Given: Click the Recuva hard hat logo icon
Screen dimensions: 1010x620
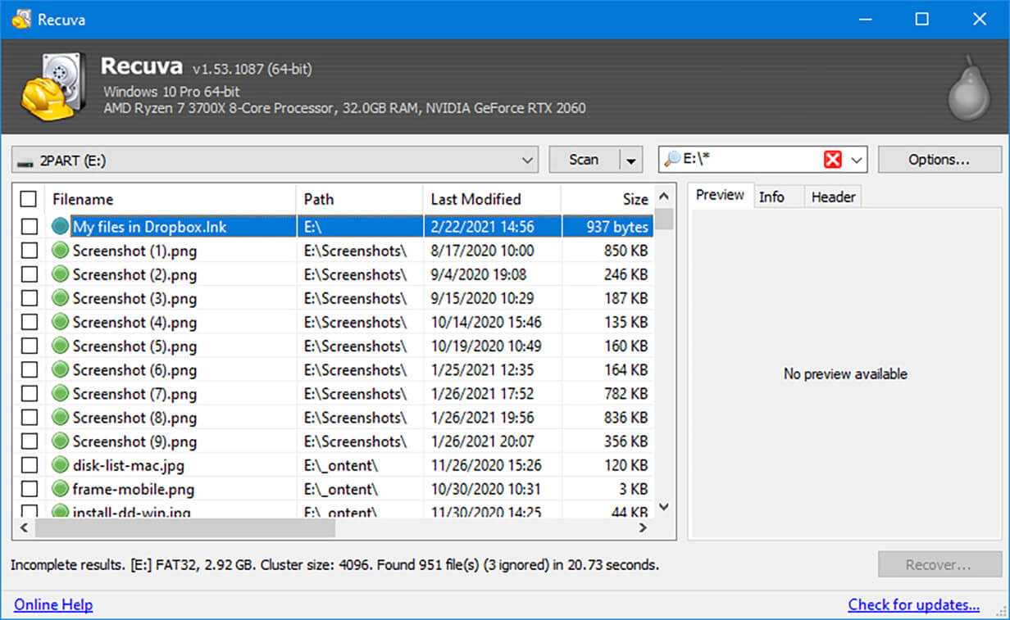Looking at the screenshot, I should [x=51, y=86].
